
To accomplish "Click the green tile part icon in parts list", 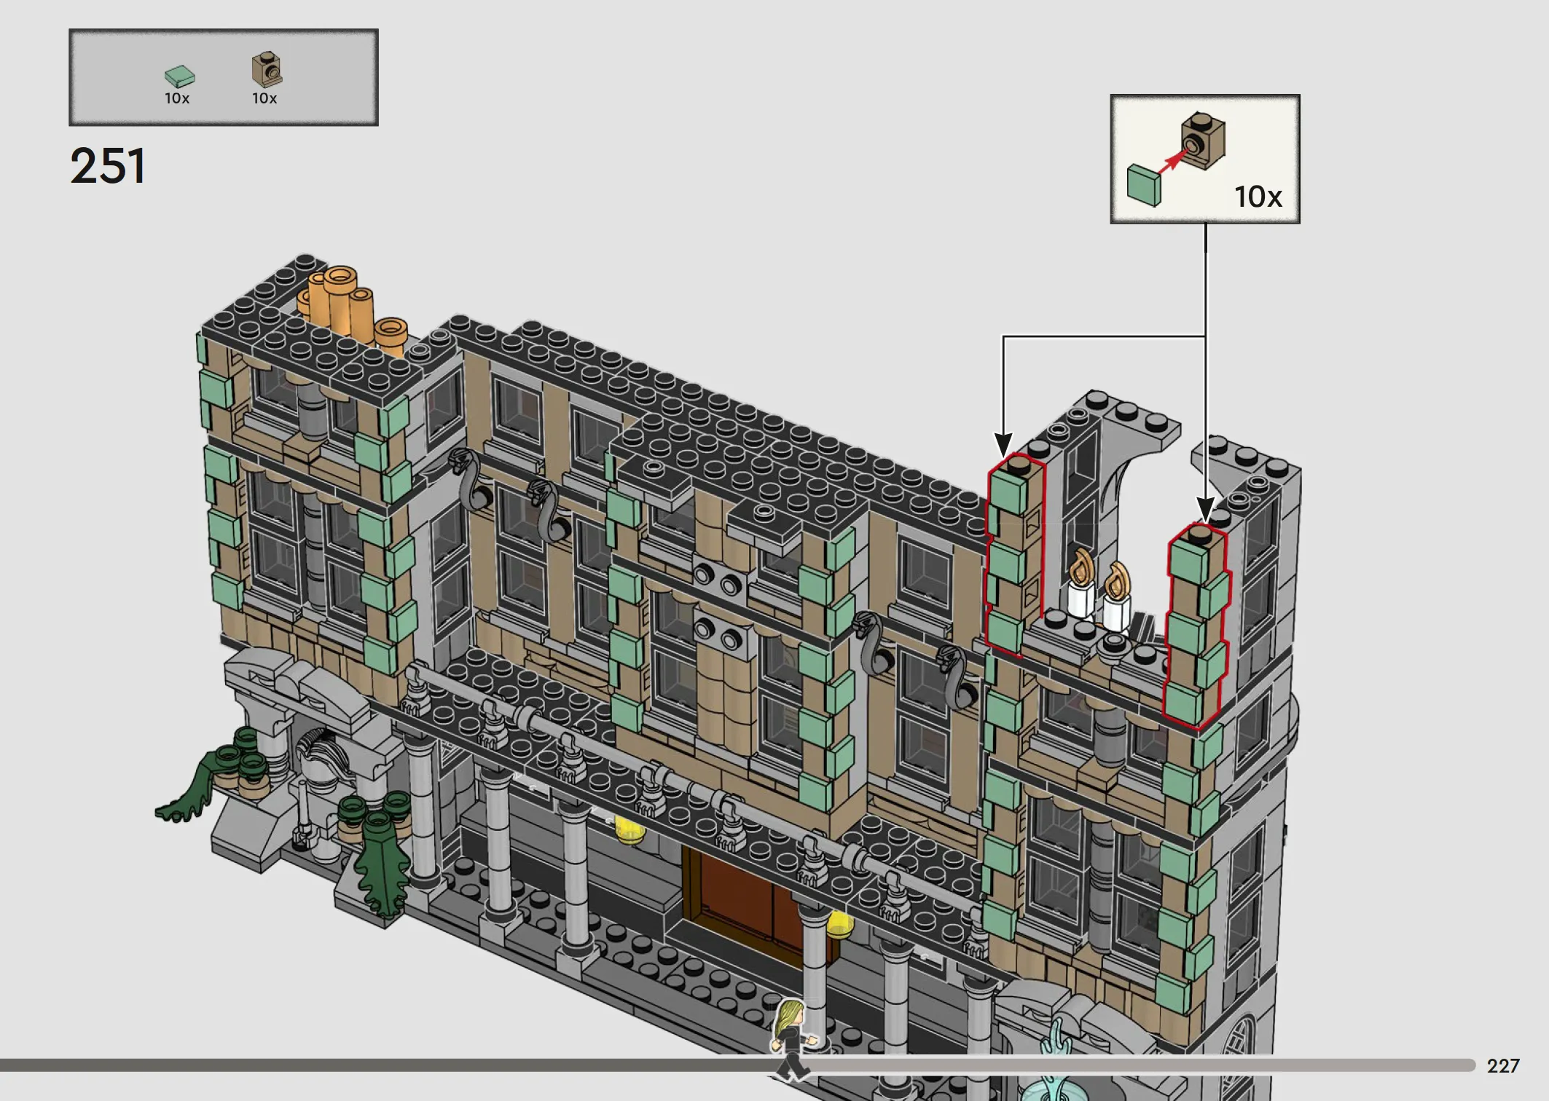I will [179, 76].
